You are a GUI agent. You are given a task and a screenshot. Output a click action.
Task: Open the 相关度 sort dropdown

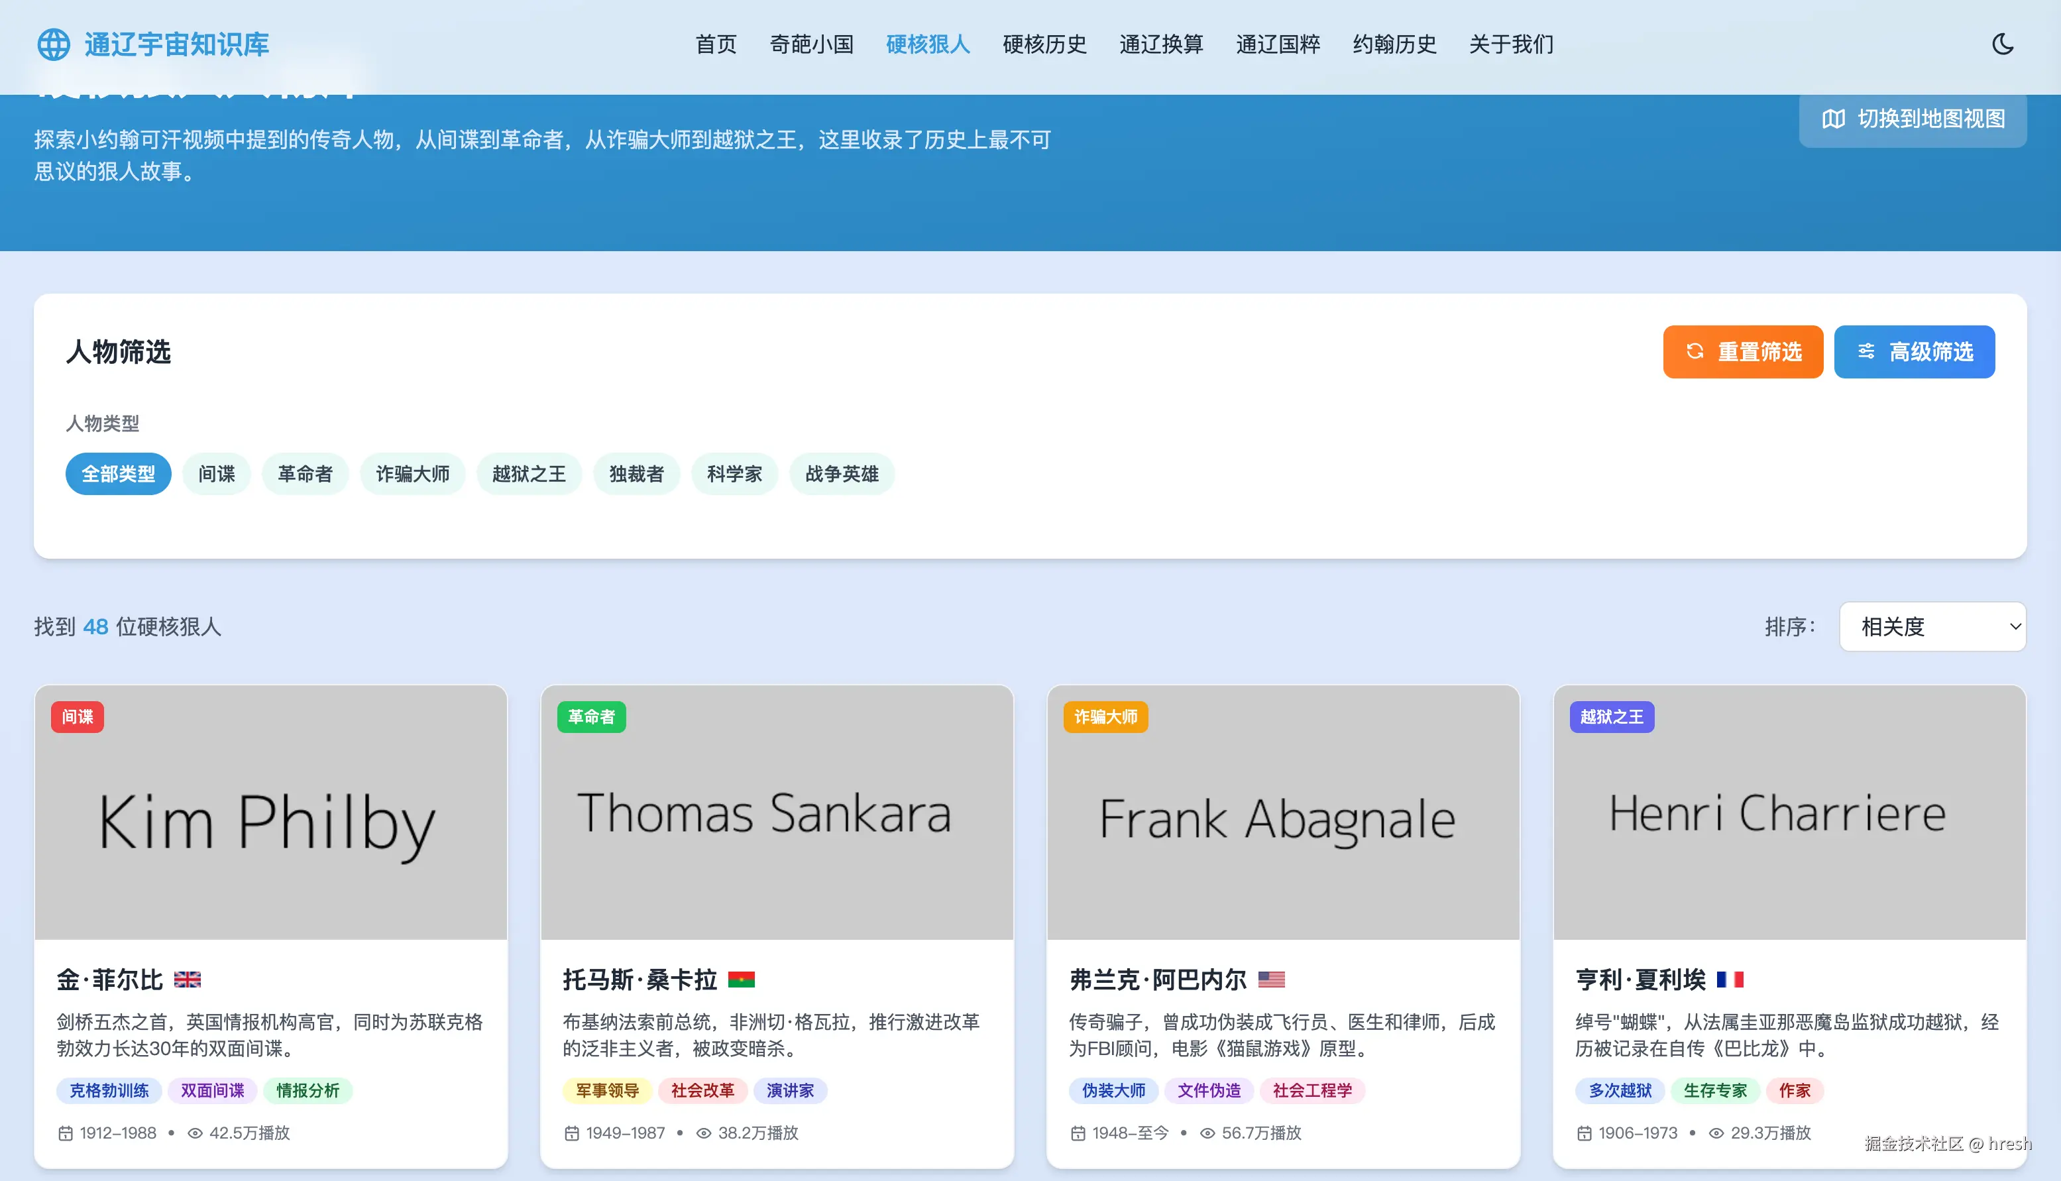click(x=1933, y=626)
